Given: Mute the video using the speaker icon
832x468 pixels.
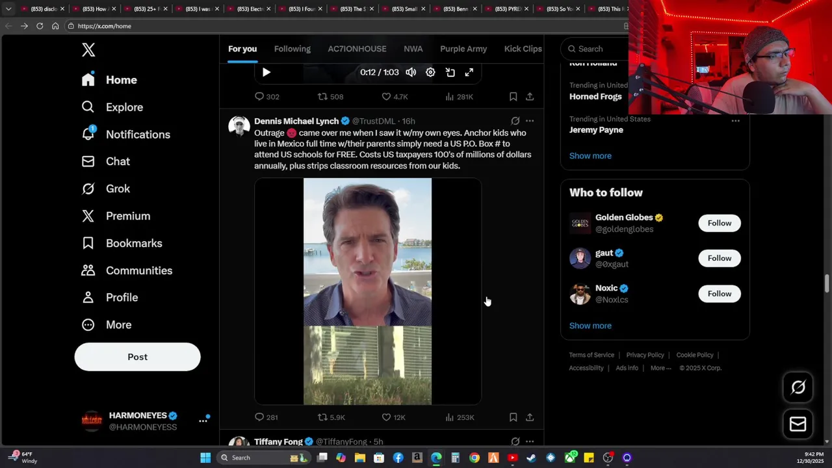Looking at the screenshot, I should [411, 72].
